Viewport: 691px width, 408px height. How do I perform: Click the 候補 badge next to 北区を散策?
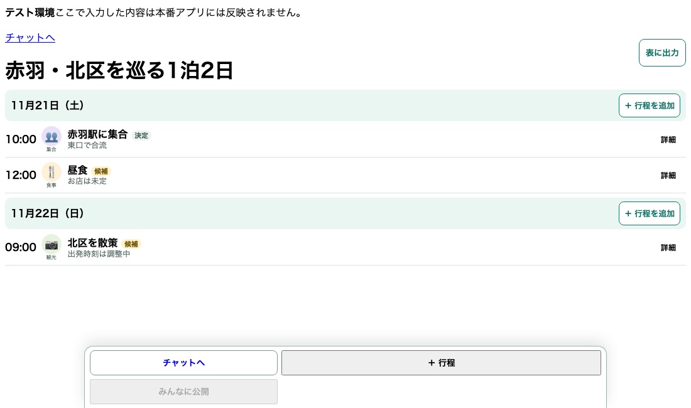pyautogui.click(x=131, y=244)
